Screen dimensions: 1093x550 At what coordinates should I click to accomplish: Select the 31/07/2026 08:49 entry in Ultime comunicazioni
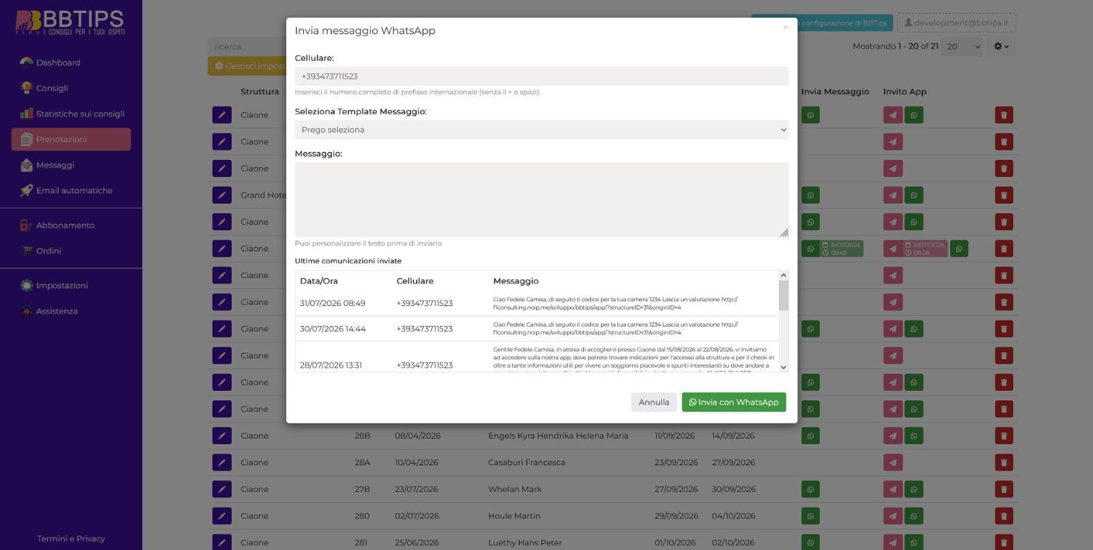[x=537, y=303]
